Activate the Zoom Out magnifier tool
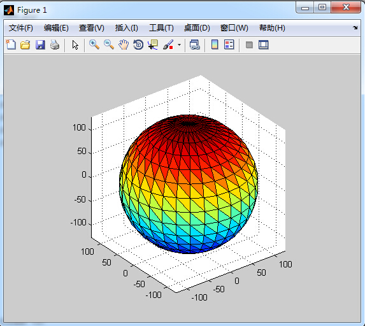 pos(109,45)
